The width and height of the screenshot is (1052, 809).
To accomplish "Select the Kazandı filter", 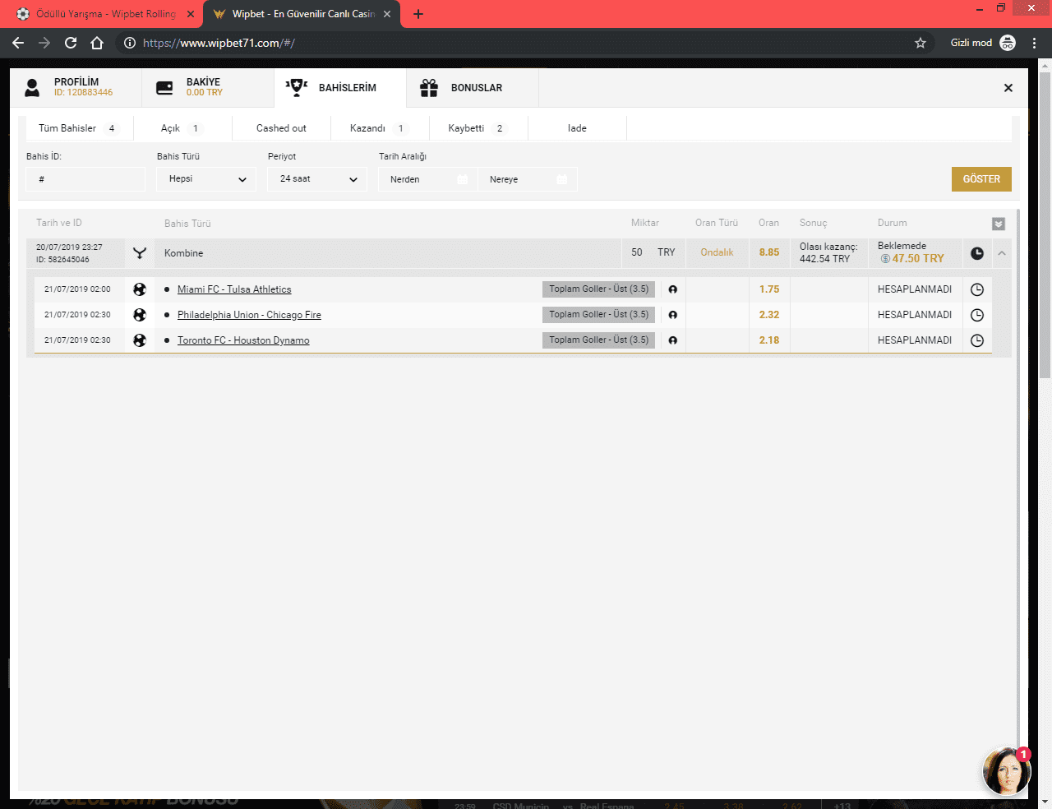I will 378,128.
